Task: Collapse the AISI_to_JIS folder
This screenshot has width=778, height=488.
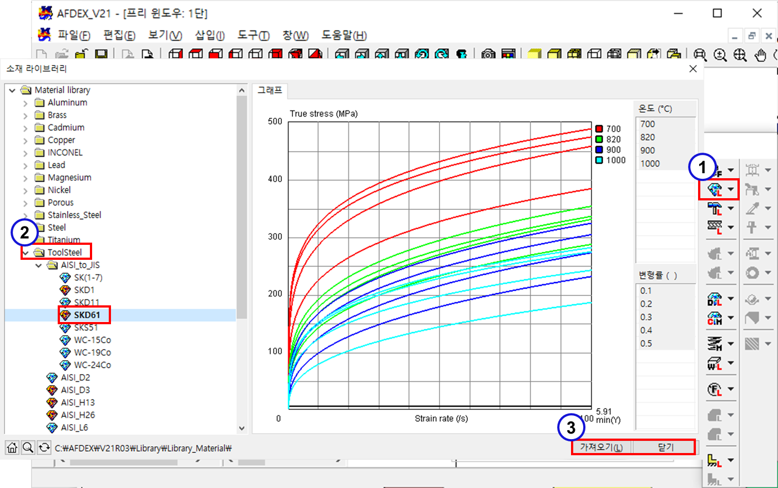Action: (39, 265)
